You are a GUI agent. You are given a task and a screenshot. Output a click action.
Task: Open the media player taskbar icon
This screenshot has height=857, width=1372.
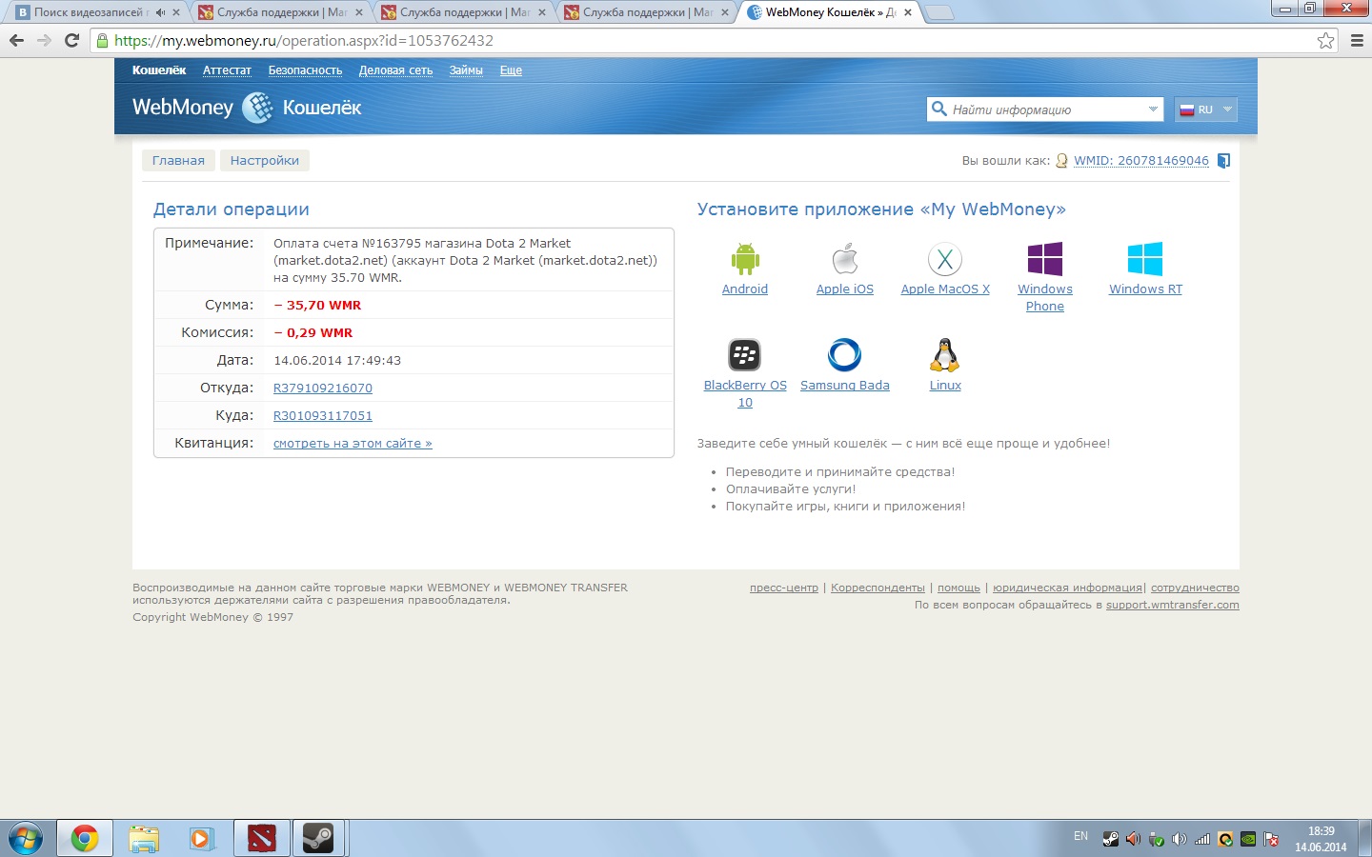click(201, 839)
